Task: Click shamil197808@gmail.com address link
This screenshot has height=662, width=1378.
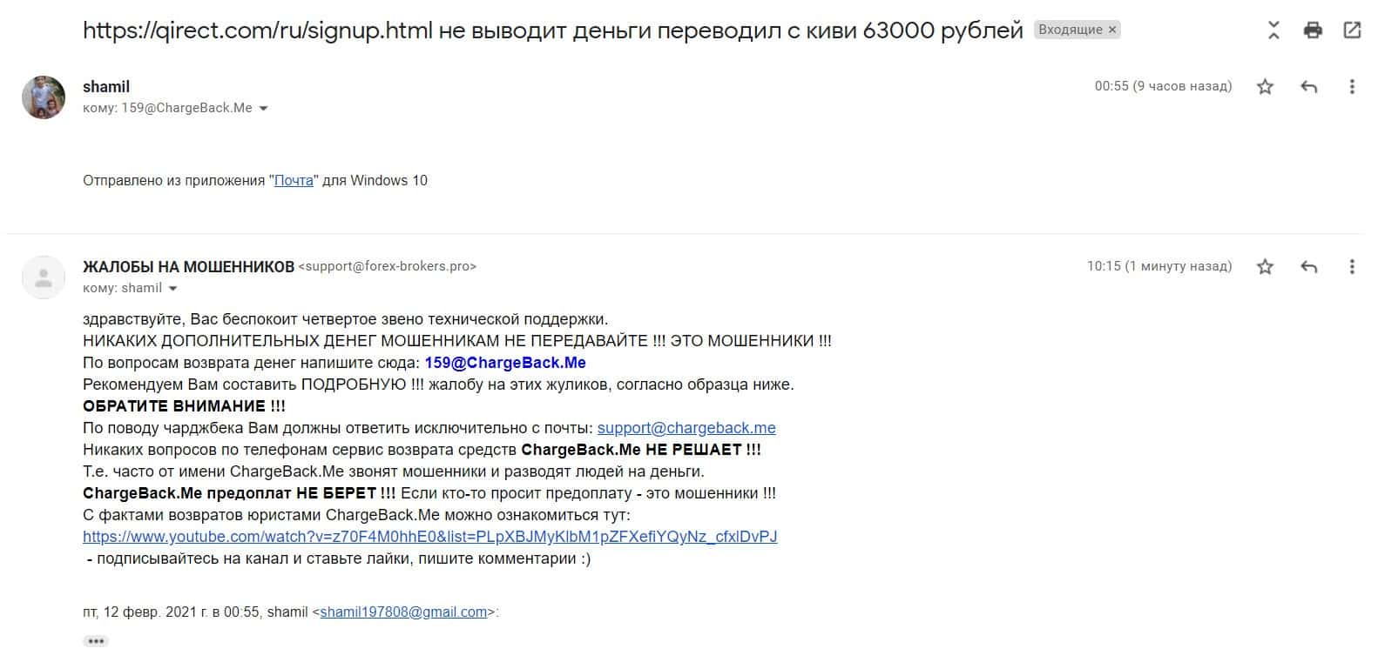Action: (403, 612)
